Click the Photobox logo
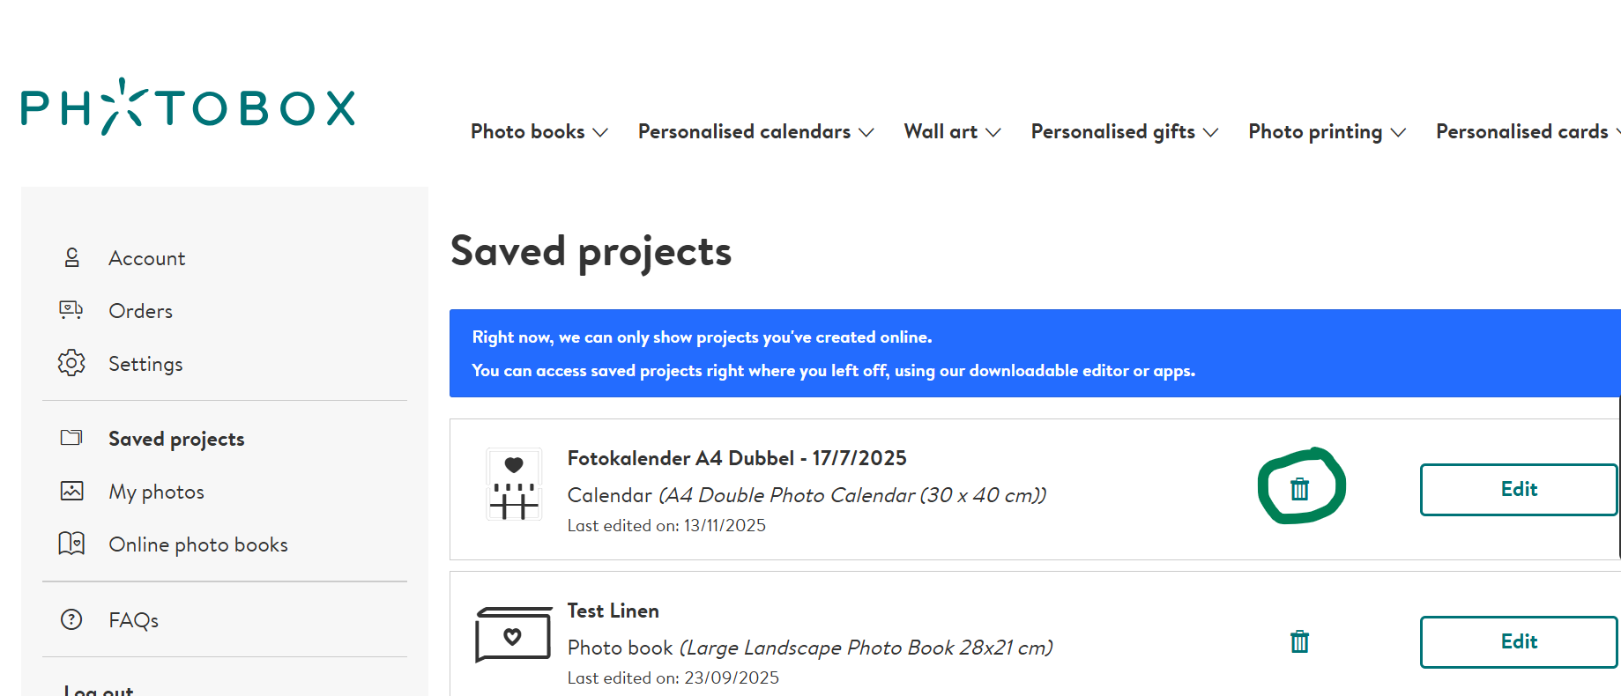 188,107
